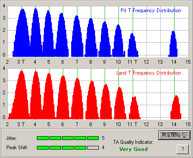Open help with the question mark button

coord(183,149)
